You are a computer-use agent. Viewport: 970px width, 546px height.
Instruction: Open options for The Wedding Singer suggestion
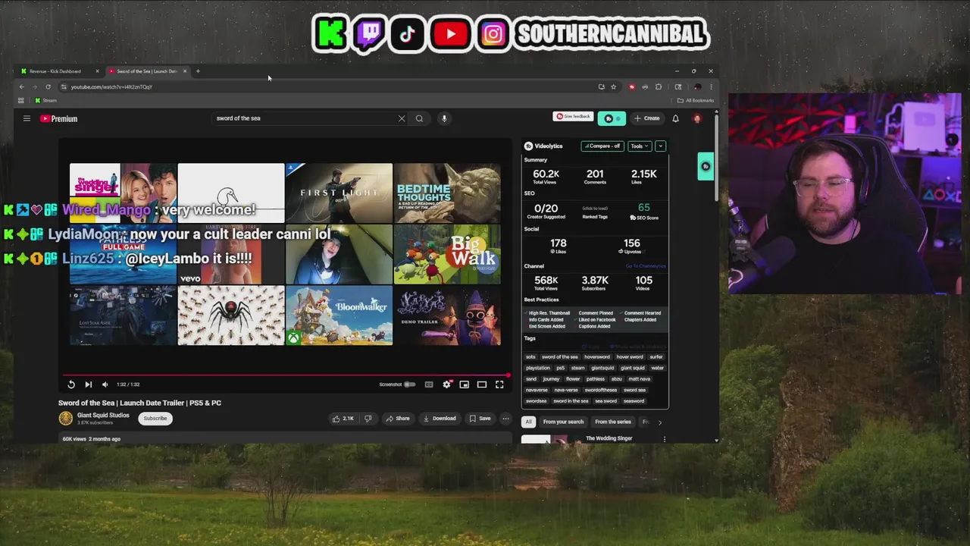(665, 439)
